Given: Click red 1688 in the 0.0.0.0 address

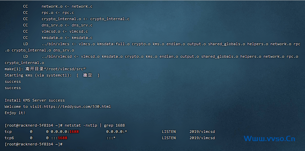Looking at the screenshot, I should [x=74, y=132].
